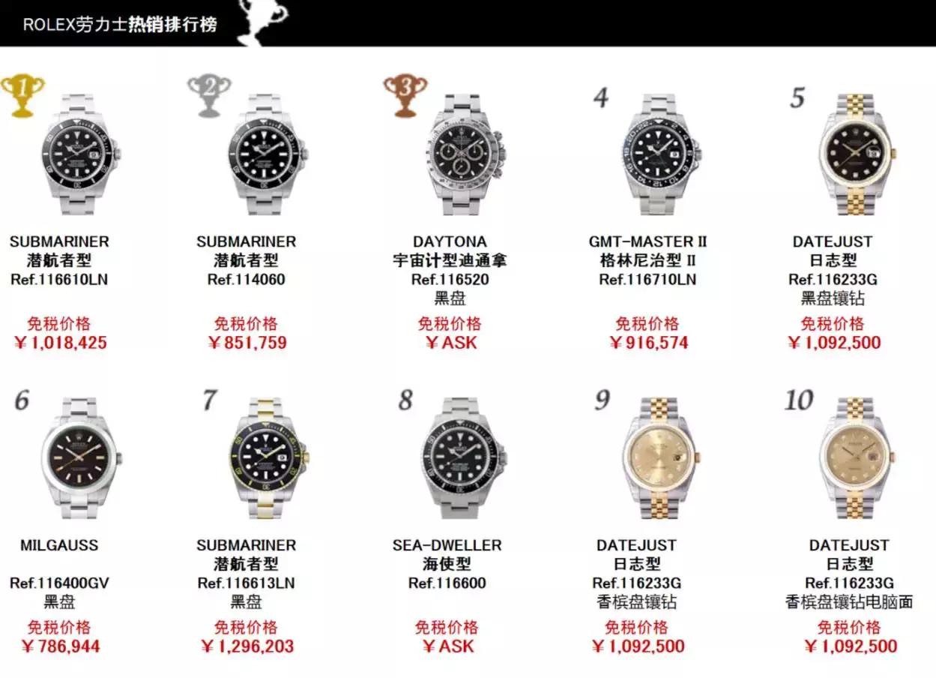The image size is (936, 678).
Task: Click the Sea-Dweller ￥ASK price
Action: (x=447, y=646)
